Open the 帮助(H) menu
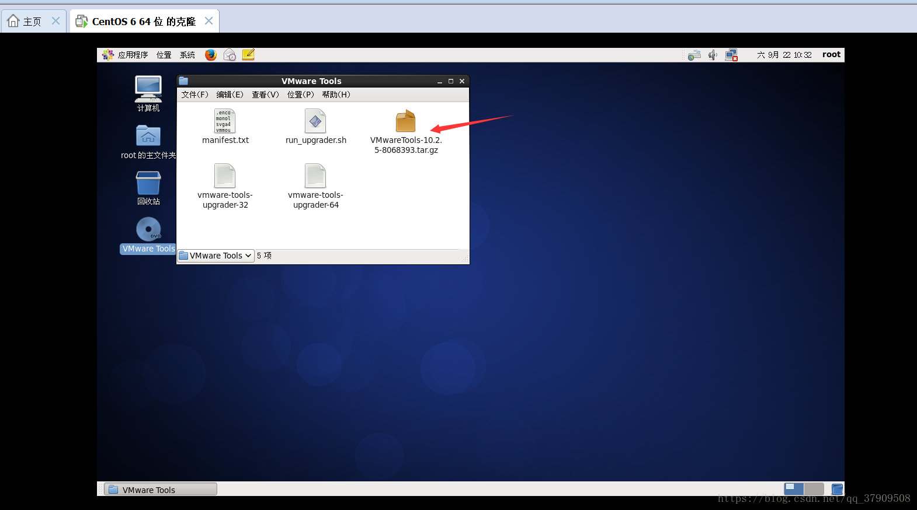The width and height of the screenshot is (917, 510). click(x=336, y=95)
